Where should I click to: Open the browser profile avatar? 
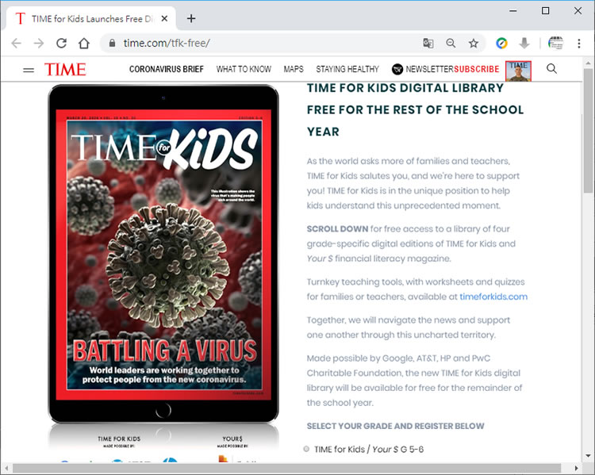pyautogui.click(x=555, y=44)
